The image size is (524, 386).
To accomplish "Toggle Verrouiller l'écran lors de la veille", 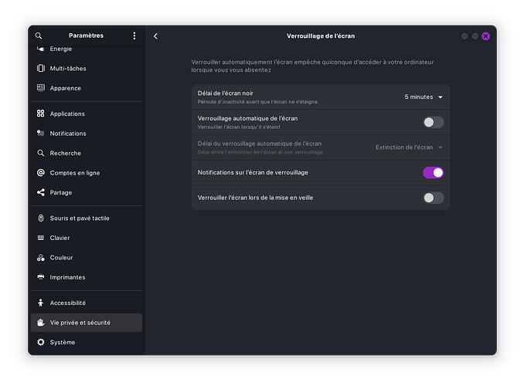I will (x=433, y=198).
